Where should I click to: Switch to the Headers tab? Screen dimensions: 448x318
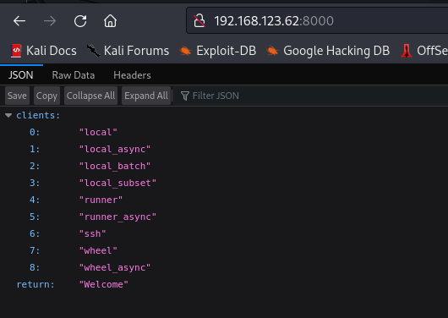(132, 75)
